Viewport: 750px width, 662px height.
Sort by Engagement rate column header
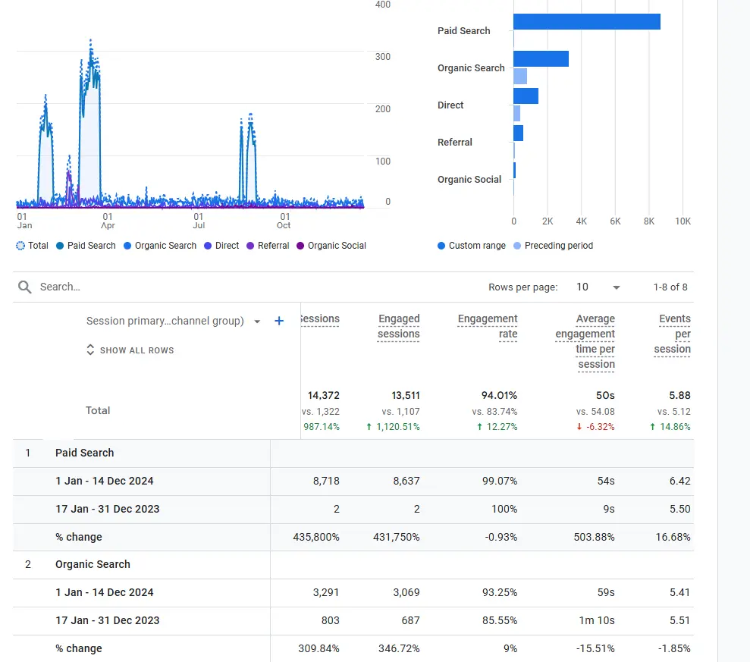[x=488, y=326]
